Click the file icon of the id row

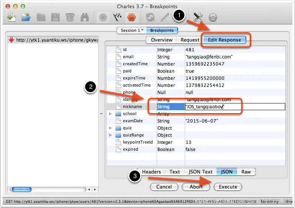coord(118,49)
